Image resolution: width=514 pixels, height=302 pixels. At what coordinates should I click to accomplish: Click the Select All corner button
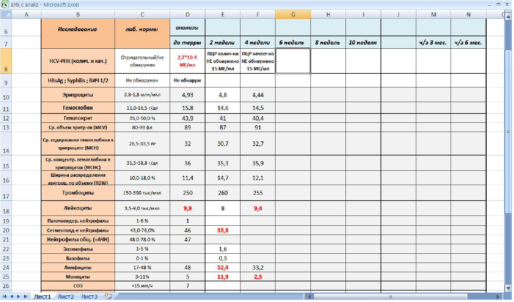6,14
